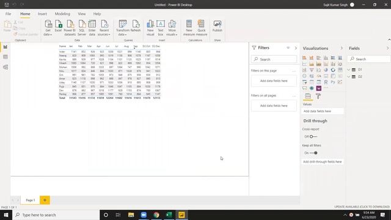Import from Excel ribbon icon
The image size is (391, 220).
tap(59, 26)
